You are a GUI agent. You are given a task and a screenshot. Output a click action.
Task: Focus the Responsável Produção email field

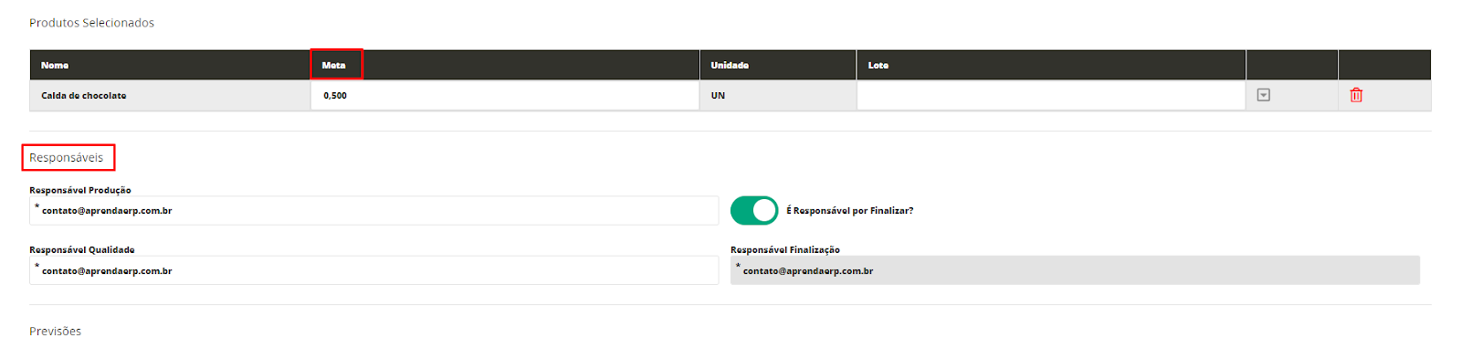click(374, 210)
